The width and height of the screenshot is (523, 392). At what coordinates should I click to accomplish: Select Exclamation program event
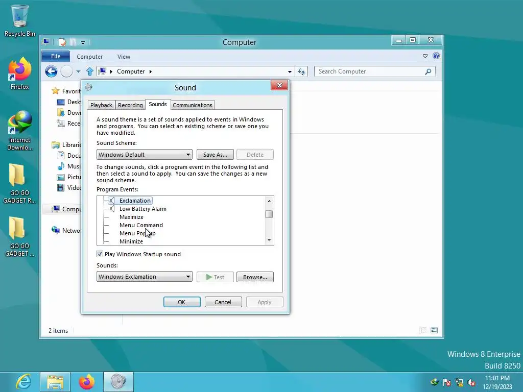(135, 201)
